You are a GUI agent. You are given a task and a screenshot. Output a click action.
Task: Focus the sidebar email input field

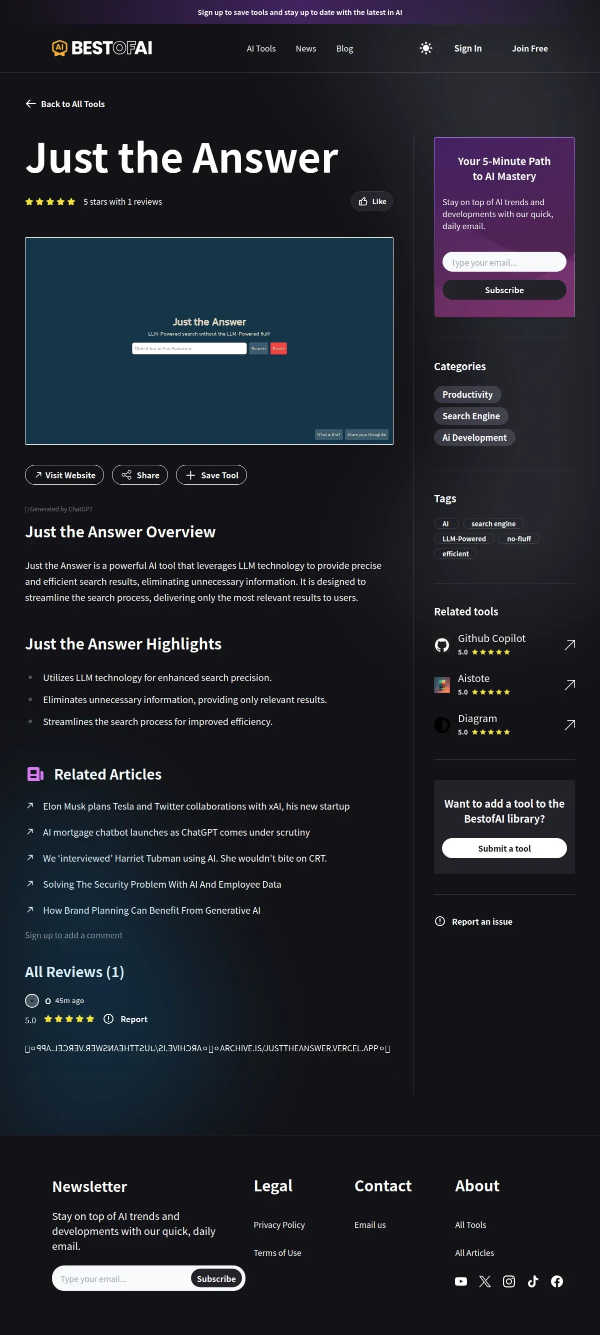click(x=504, y=262)
